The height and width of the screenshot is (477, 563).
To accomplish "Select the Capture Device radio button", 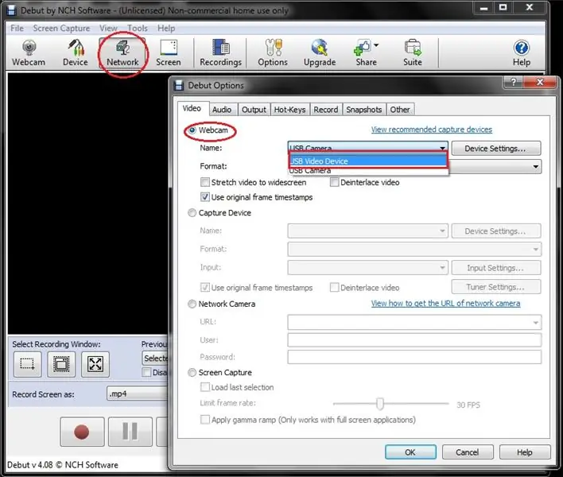I will [x=192, y=213].
